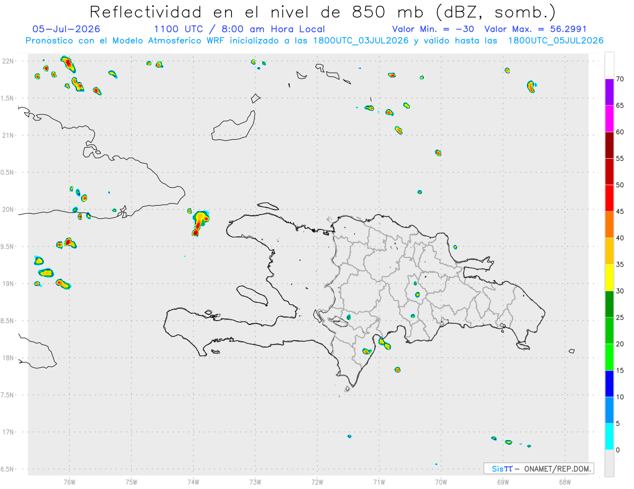Click the '55' value on the color scale

(x=620, y=159)
